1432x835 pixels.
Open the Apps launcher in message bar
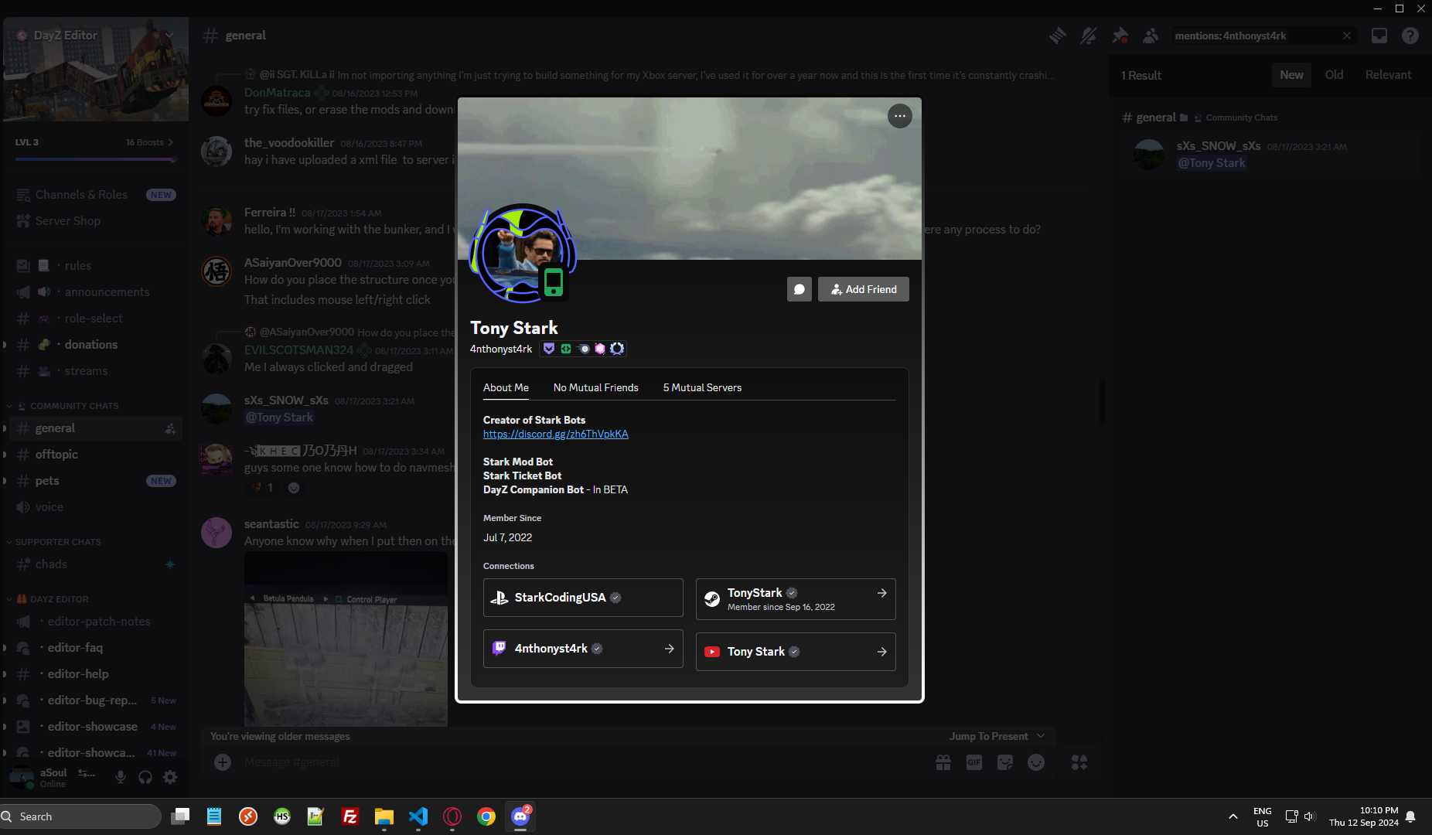point(1079,762)
